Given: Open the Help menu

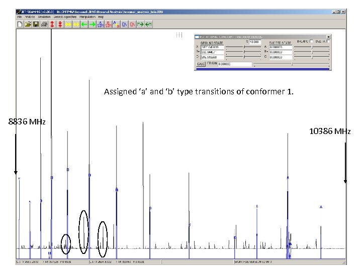Looking at the screenshot, I should (101, 17).
